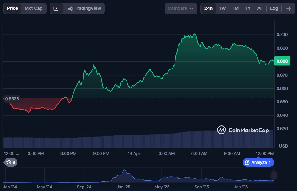Expand Analyze via its right chevron

[270, 162]
